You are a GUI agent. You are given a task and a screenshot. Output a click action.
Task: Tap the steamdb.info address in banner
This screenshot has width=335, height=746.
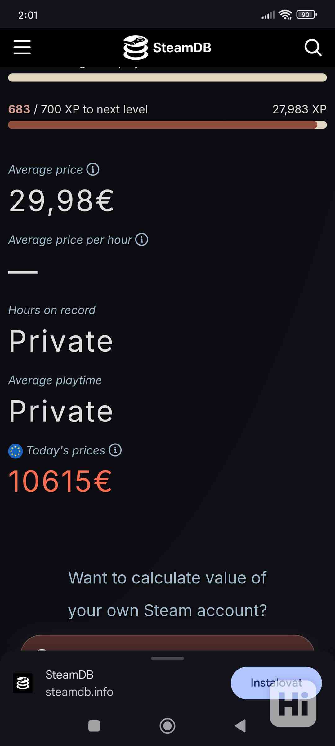(x=79, y=692)
